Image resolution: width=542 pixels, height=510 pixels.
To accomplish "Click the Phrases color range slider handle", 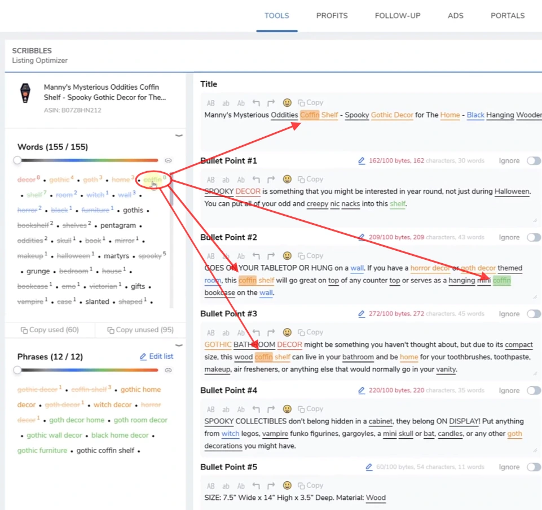I will (17, 370).
